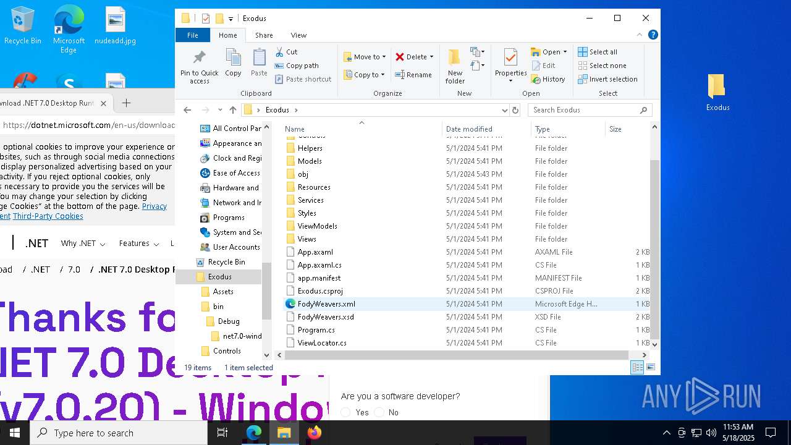Open Firefox from the taskbar
791x445 pixels.
pos(315,433)
